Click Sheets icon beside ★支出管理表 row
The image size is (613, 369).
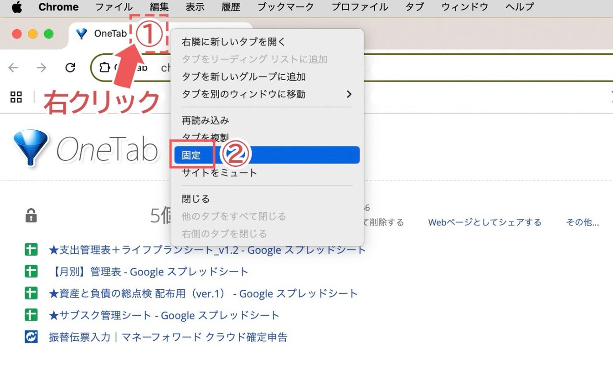(x=31, y=250)
